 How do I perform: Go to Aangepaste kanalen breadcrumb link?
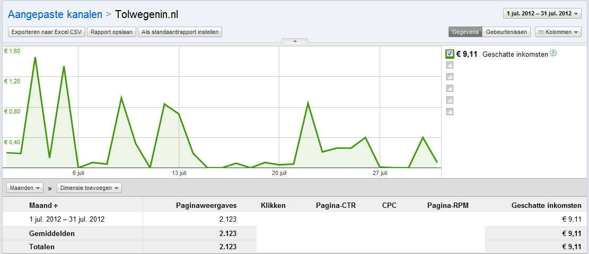pyautogui.click(x=55, y=15)
